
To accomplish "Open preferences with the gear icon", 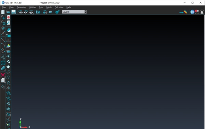I will pos(57,12).
